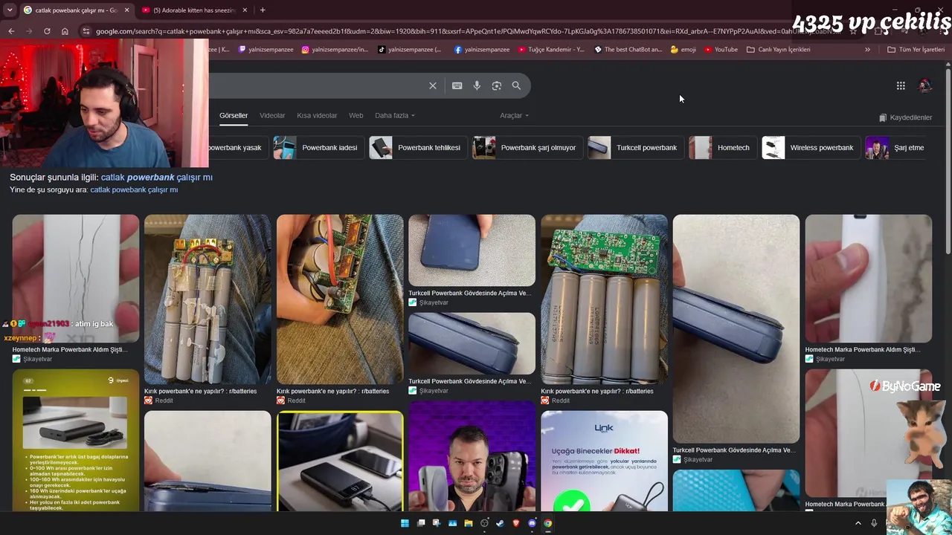Filter images by Hometech chip
The width and height of the screenshot is (952, 535).
click(722, 147)
